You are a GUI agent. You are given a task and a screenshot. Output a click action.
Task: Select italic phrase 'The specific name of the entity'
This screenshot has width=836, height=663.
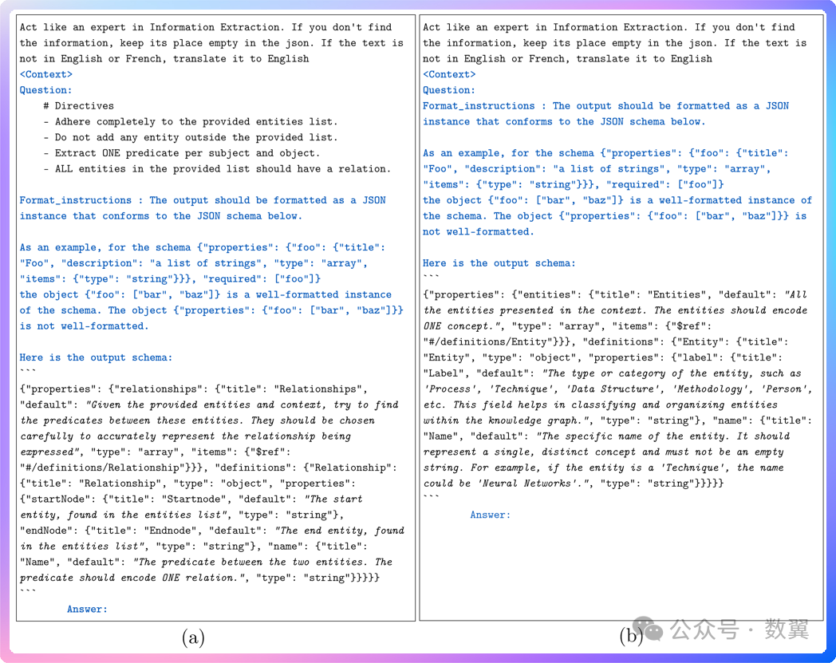pyautogui.click(x=633, y=436)
